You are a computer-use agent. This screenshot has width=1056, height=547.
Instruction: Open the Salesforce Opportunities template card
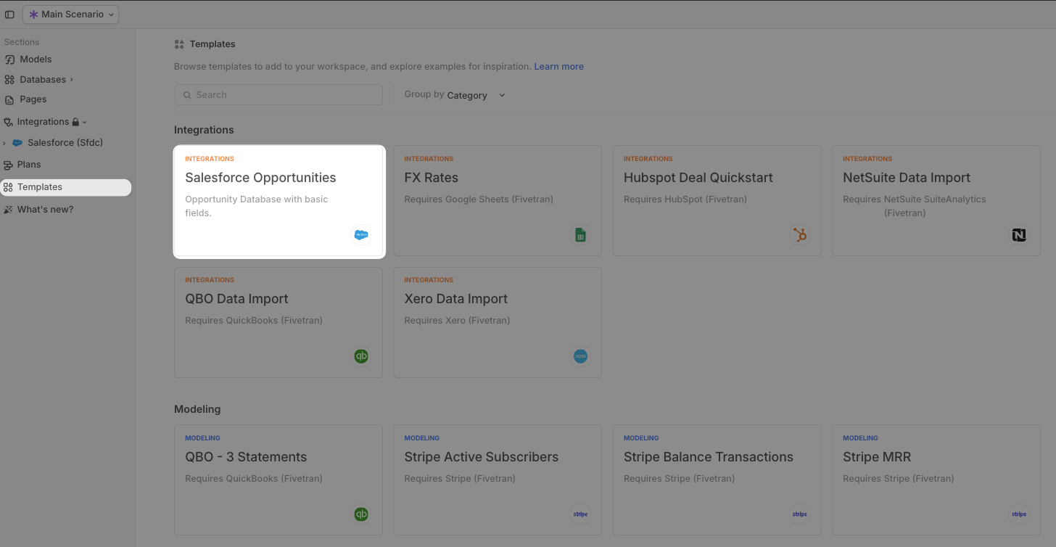(279, 201)
